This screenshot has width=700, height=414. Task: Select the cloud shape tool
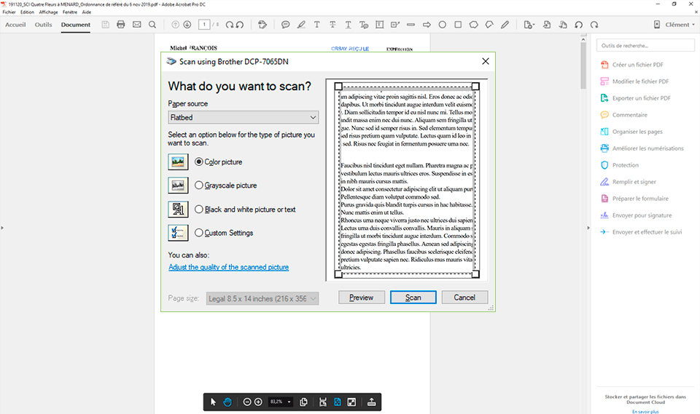474,25
